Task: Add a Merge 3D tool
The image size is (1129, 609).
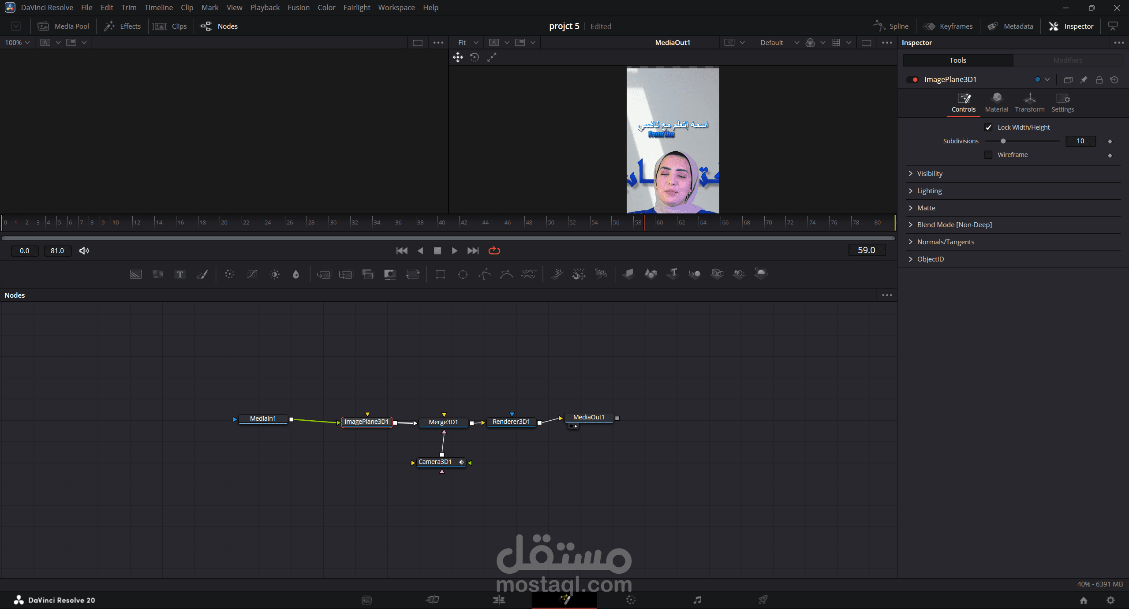Action: (695, 274)
